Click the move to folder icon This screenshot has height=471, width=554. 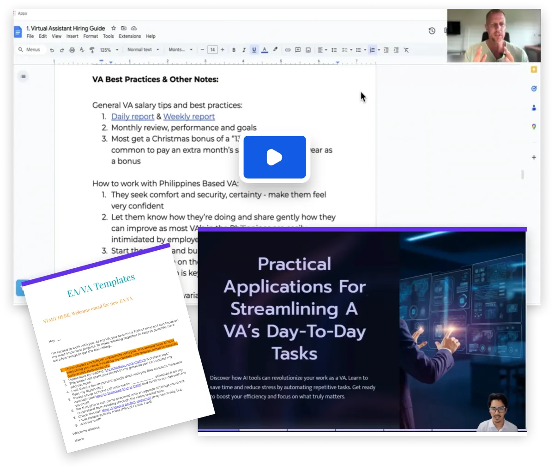pyautogui.click(x=124, y=28)
